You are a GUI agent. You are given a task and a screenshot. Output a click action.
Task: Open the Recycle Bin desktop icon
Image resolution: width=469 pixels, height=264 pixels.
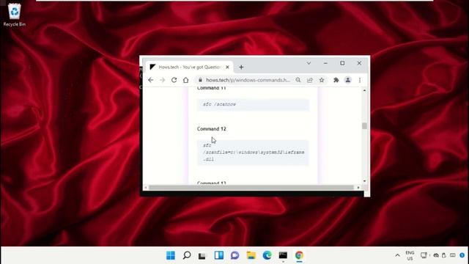pyautogui.click(x=15, y=15)
